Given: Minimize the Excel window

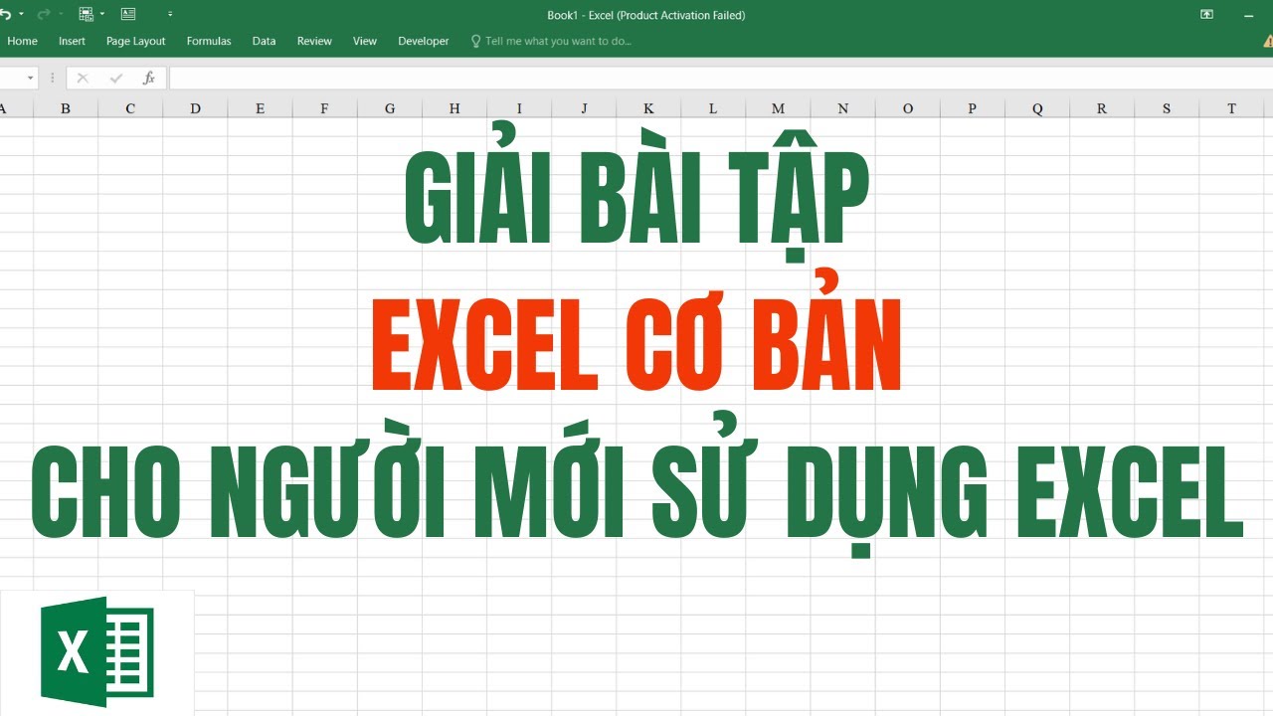Looking at the screenshot, I should click(x=1251, y=15).
